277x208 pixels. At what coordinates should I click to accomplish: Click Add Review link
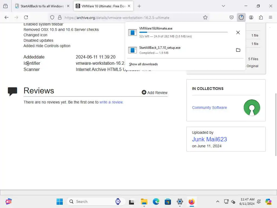point(154,93)
